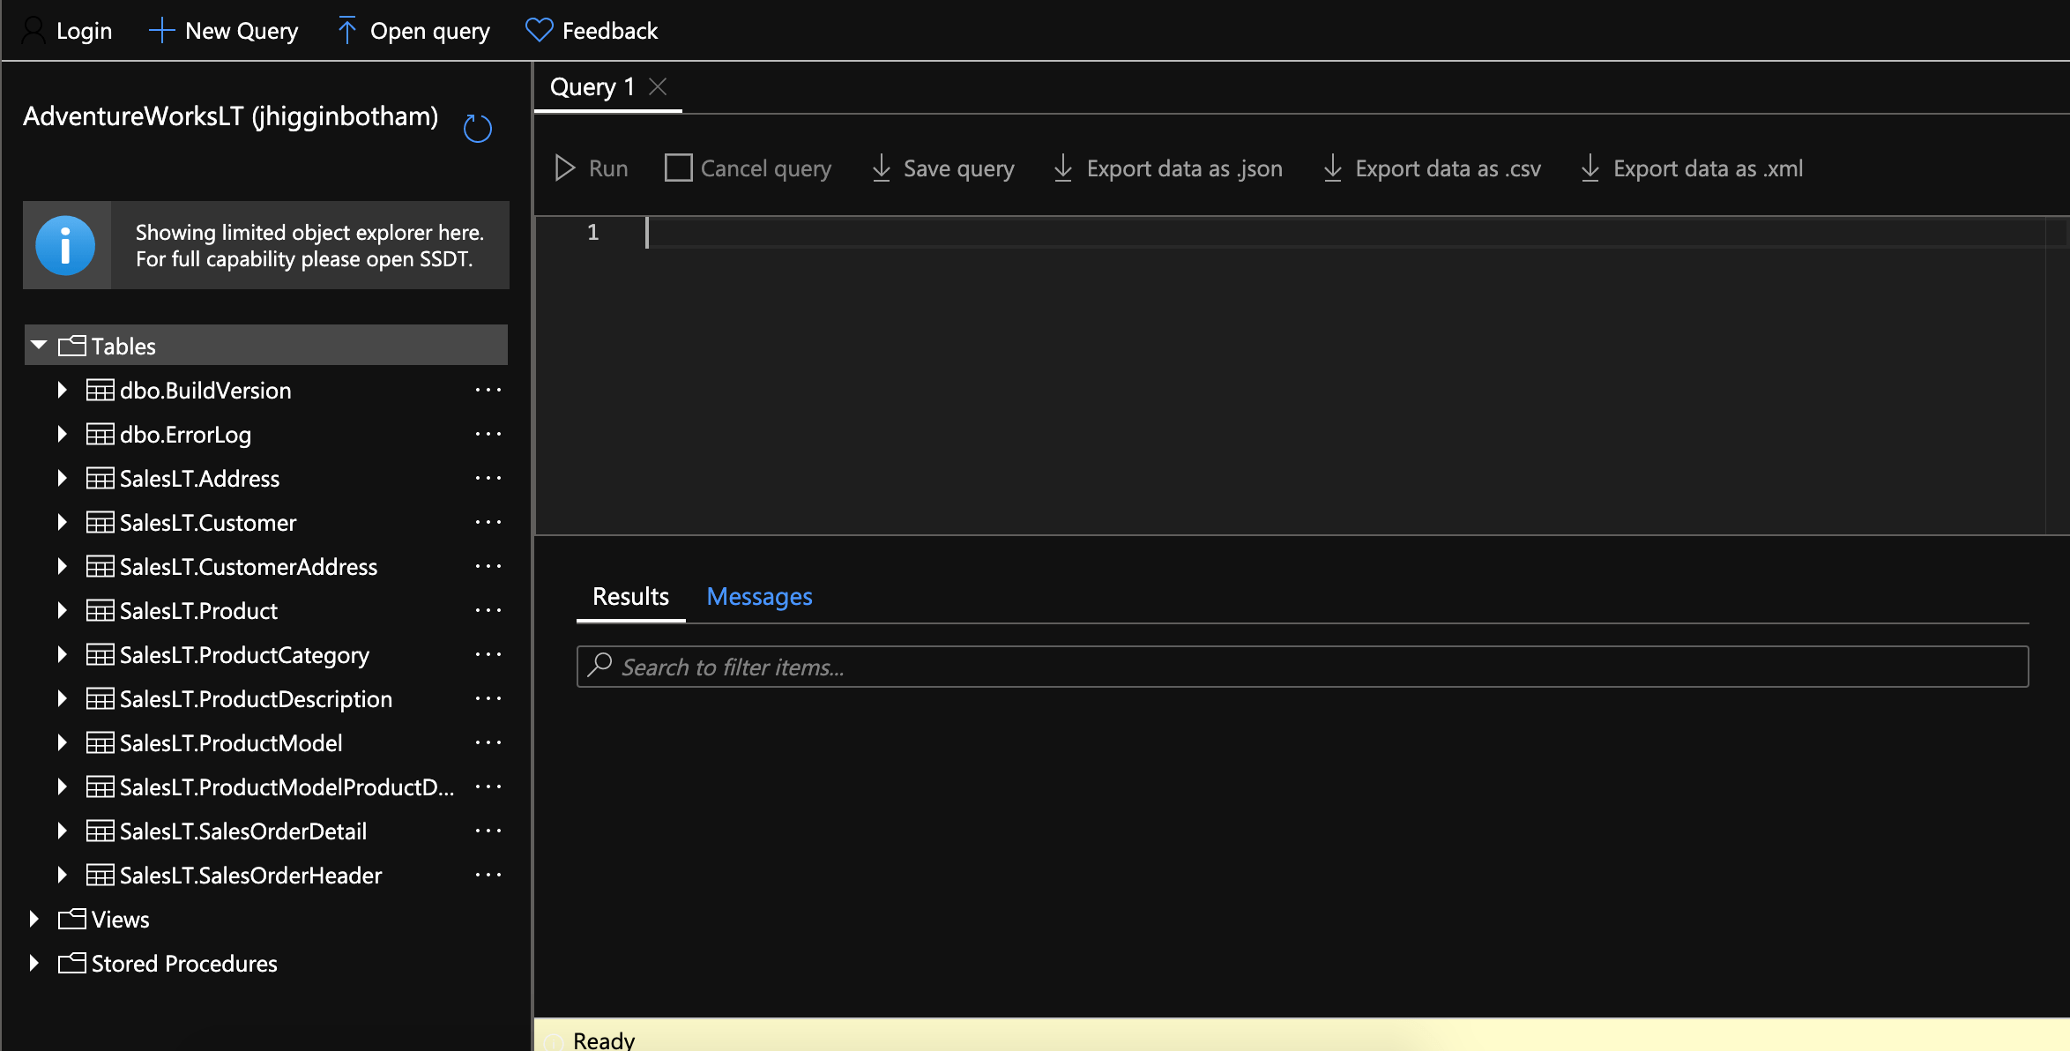Click the New Query button
The width and height of the screenshot is (2070, 1051).
224,31
